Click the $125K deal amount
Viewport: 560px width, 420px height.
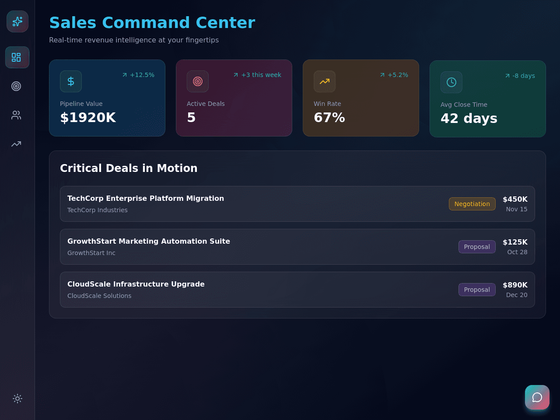tap(515, 242)
